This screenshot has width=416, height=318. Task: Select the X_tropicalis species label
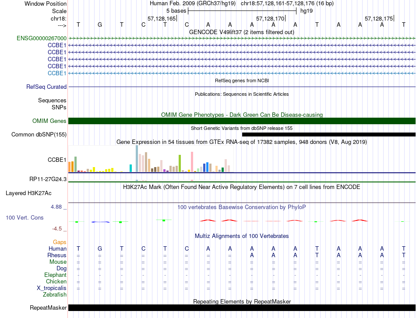coord(52,288)
